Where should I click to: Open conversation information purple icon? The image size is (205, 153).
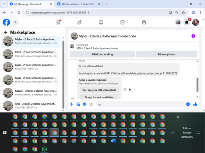pyautogui.click(x=193, y=36)
